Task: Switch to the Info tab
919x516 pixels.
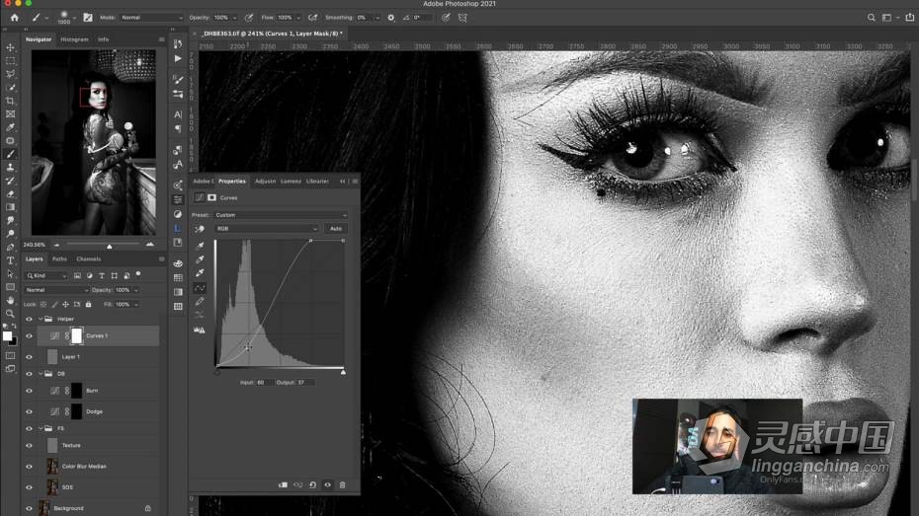Action: coord(103,39)
